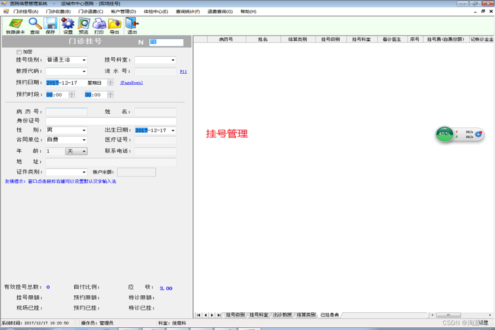Click the 预约日期 date spinner

pos(110,83)
